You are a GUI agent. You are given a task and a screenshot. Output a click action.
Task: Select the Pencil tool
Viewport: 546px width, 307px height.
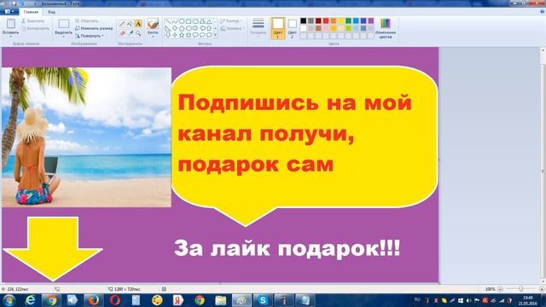click(x=122, y=24)
